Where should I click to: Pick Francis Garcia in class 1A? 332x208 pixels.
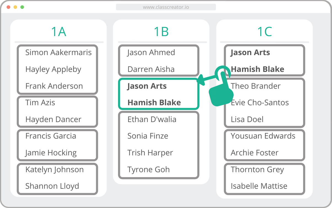tap(51, 136)
